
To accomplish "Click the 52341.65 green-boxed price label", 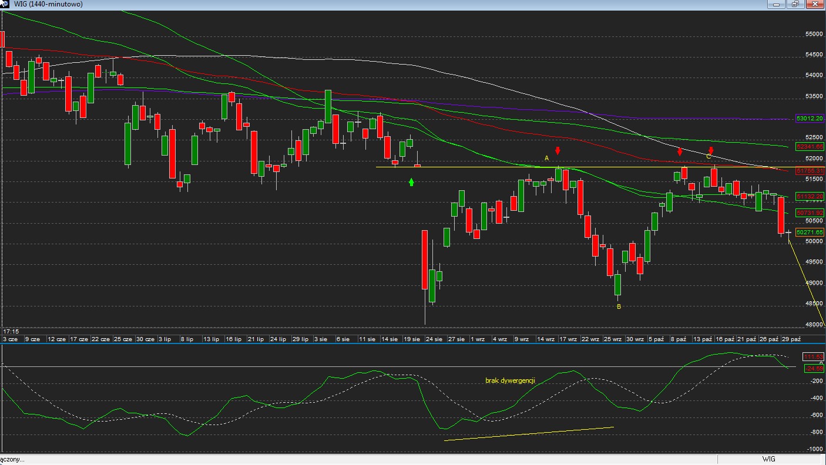I will click(x=809, y=146).
